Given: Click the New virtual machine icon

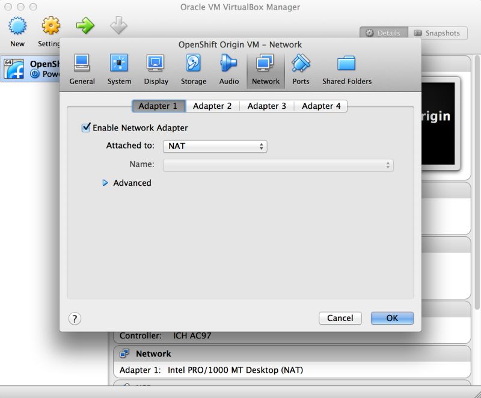Looking at the screenshot, I should coord(17,26).
